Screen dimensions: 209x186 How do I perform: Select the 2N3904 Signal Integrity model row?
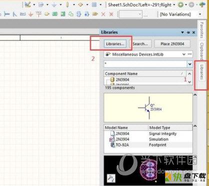(148, 133)
